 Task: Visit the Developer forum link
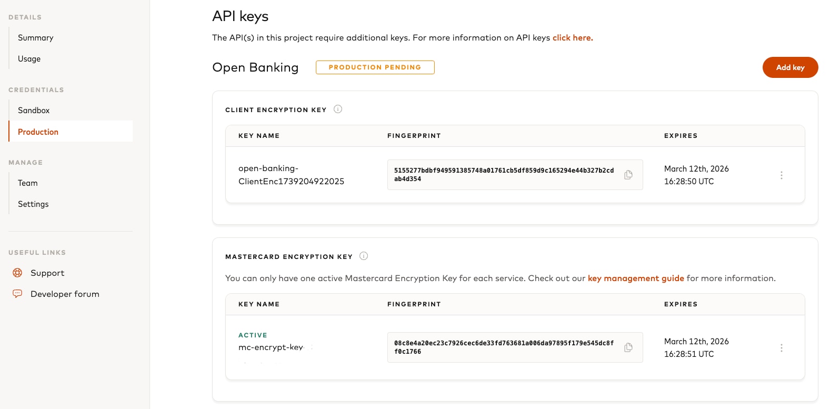click(65, 294)
